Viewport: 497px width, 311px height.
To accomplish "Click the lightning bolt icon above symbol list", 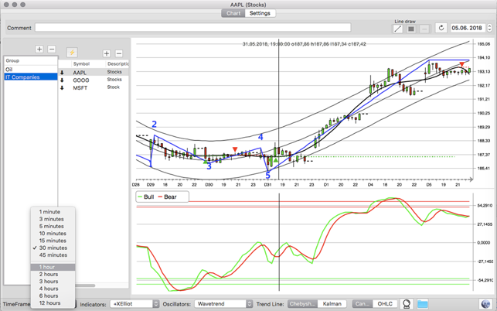I will (72, 53).
